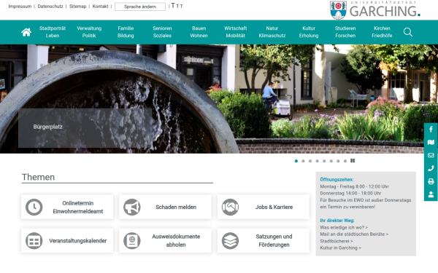Open Senioren Soziales menu
The image size is (438, 273).
pos(162,32)
